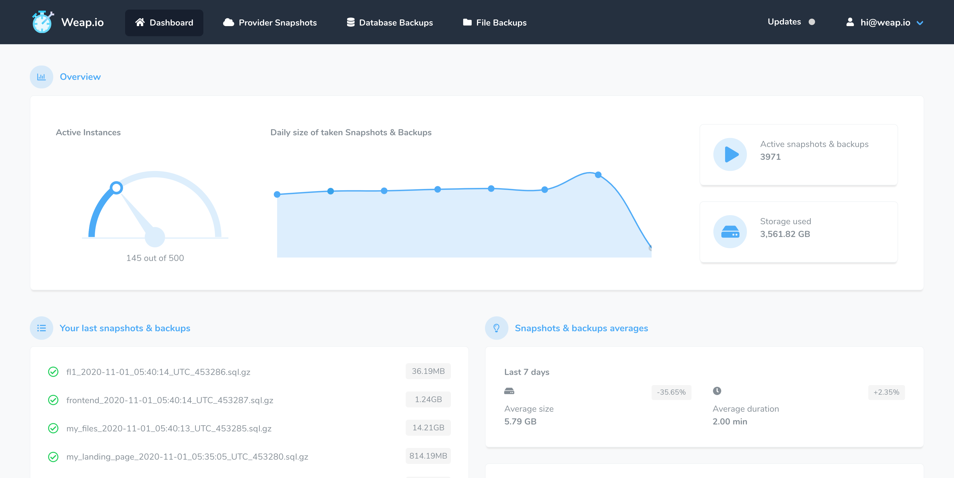Screen dimensions: 954x478
Task: Click the 3,561.82 GB storage value
Action: (785, 234)
